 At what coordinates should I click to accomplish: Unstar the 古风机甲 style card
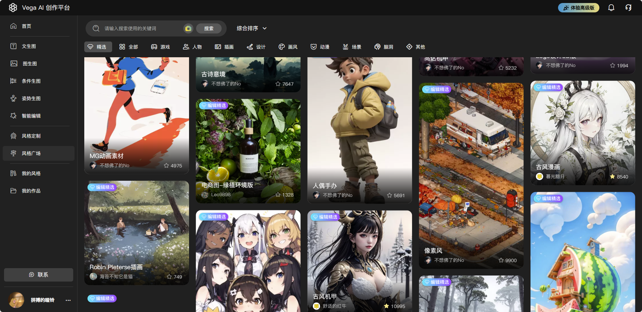point(386,306)
